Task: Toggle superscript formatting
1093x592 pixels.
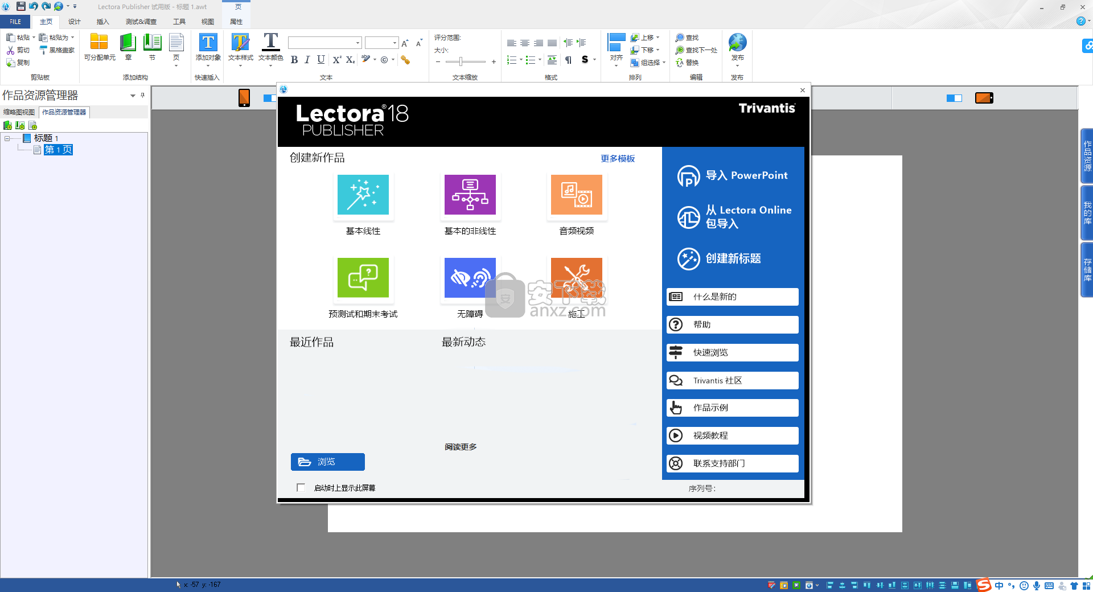Action: (336, 60)
